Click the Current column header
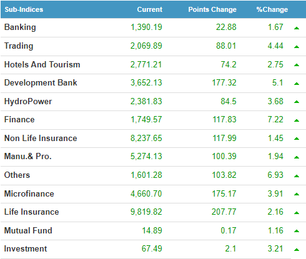The image size is (306, 259). pos(150,9)
